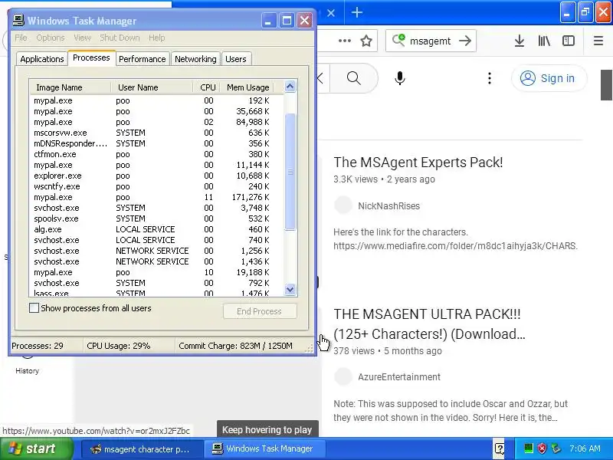Sort processes by User Name column
Screen dimensions: 613x460
point(152,87)
